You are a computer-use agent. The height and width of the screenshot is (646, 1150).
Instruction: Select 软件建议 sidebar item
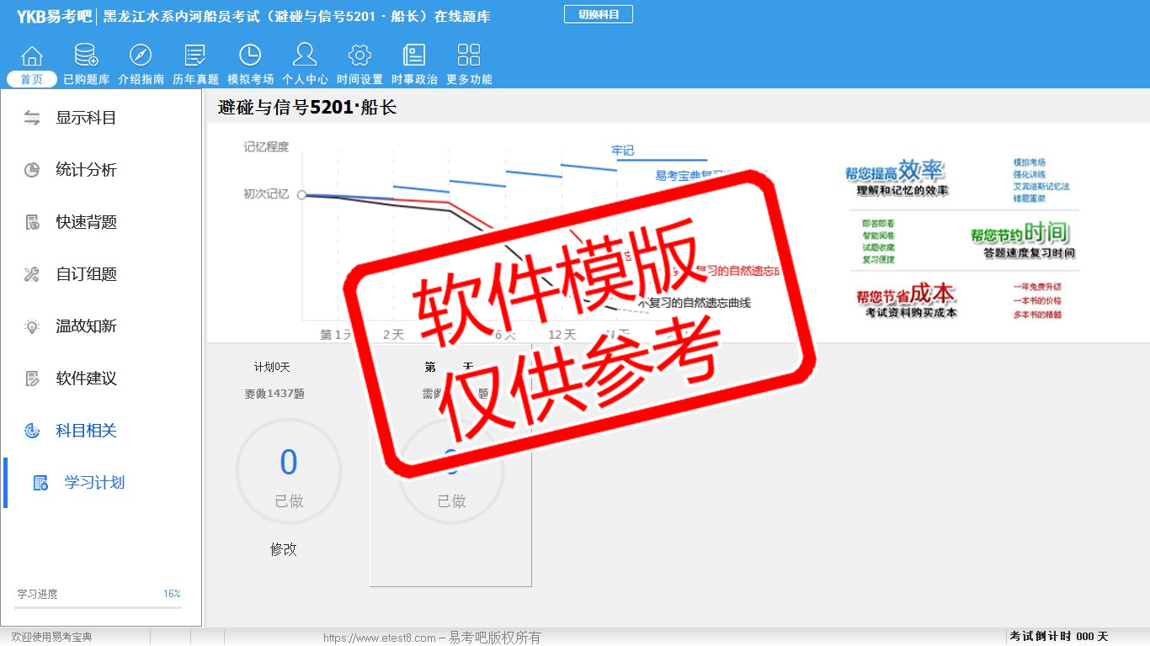[x=85, y=379]
